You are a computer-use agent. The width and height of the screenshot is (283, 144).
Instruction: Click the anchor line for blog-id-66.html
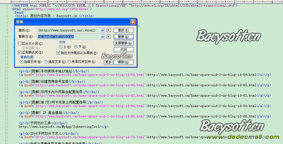click(145, 116)
